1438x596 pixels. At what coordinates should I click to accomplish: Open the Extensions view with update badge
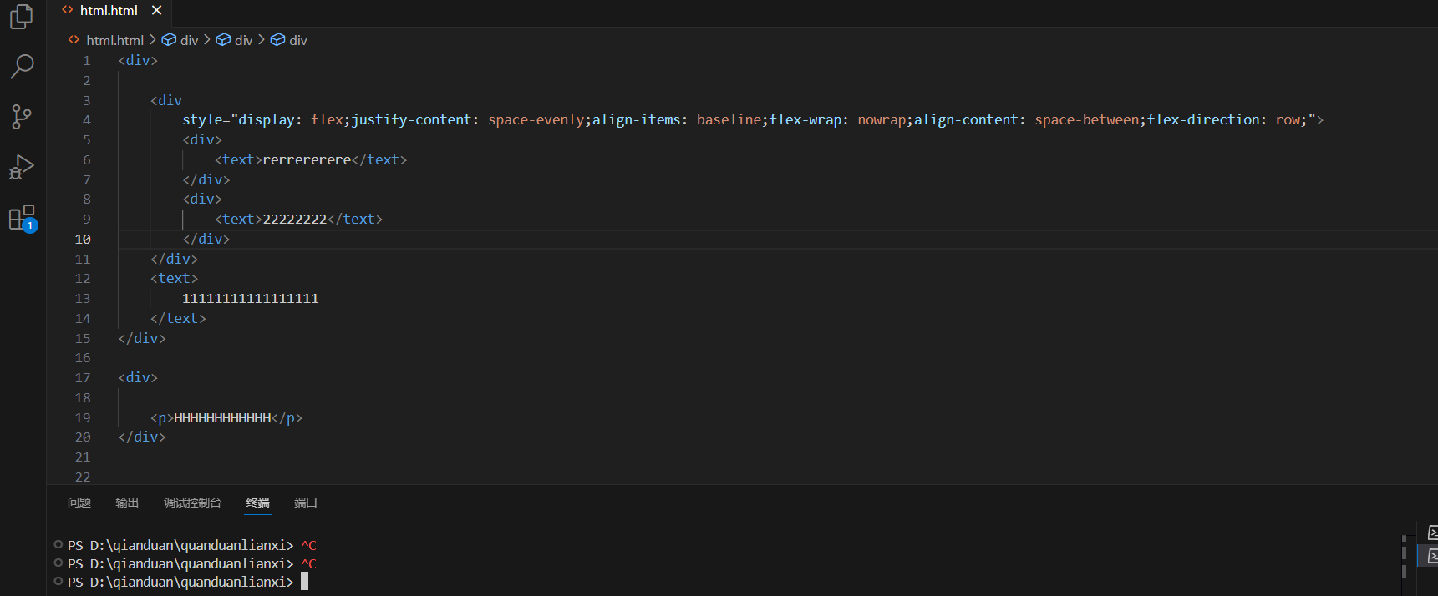(22, 218)
